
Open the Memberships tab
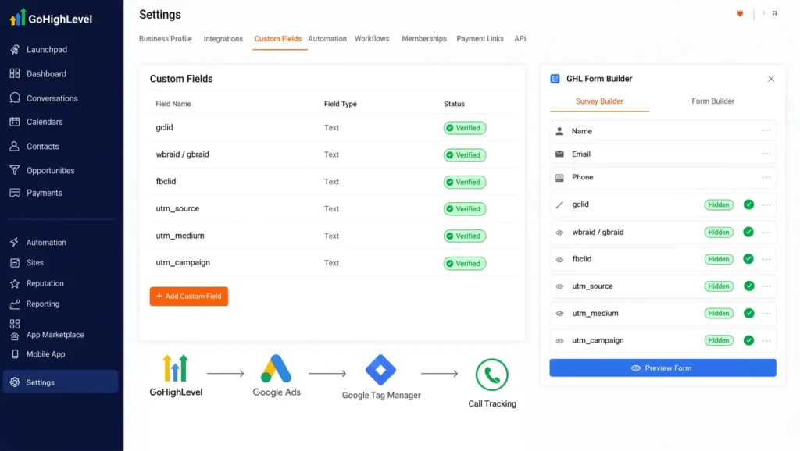coord(424,39)
